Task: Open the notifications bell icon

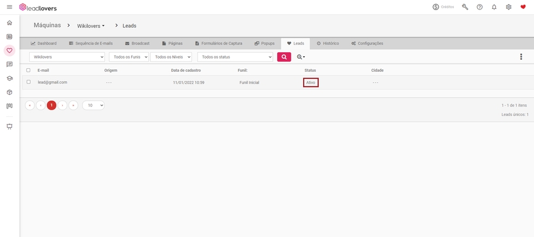Action: 494,7
